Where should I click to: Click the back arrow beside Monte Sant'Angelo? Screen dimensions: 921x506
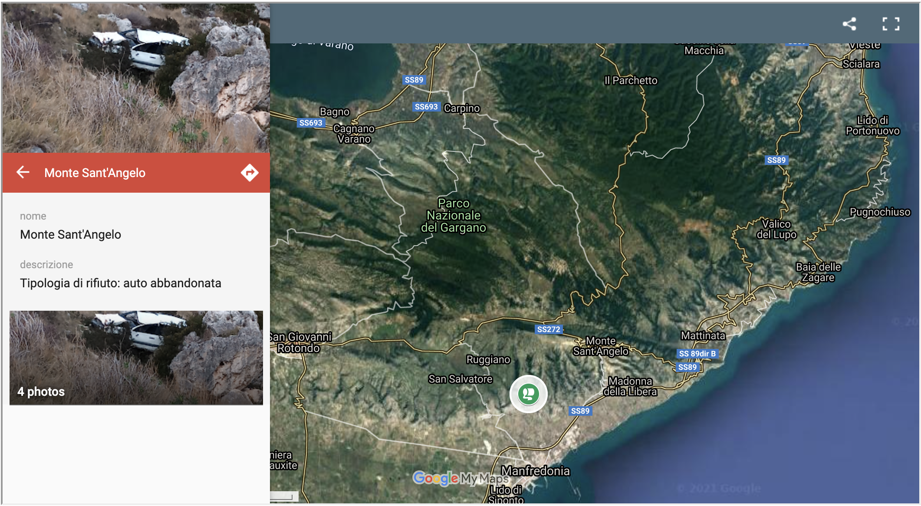23,172
